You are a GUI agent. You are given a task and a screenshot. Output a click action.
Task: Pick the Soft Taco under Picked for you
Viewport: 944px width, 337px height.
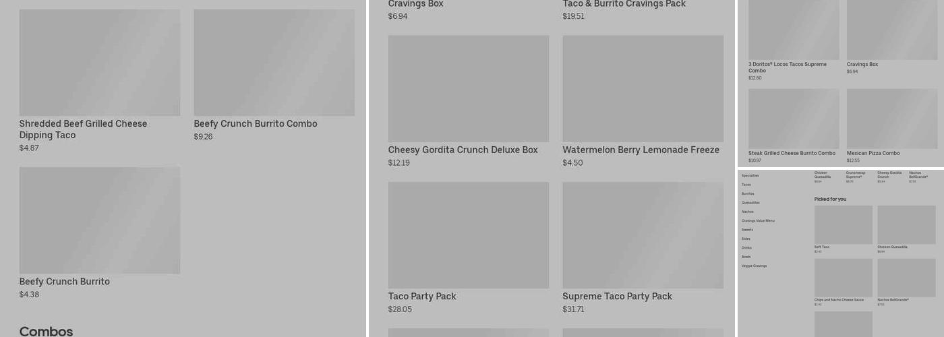coord(843,225)
